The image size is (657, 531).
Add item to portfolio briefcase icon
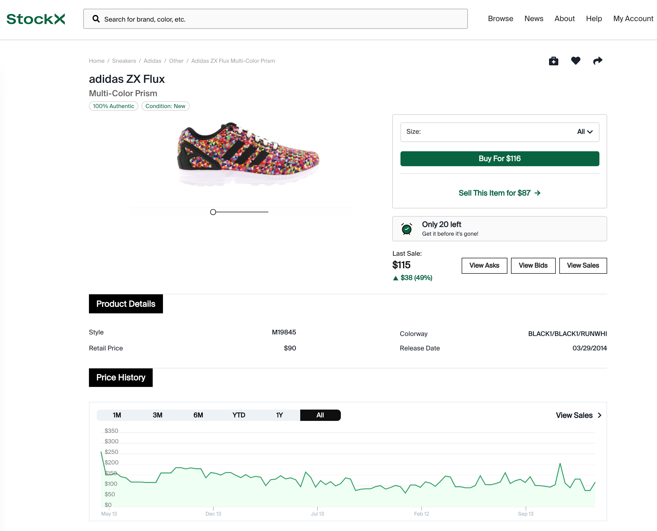coord(553,61)
